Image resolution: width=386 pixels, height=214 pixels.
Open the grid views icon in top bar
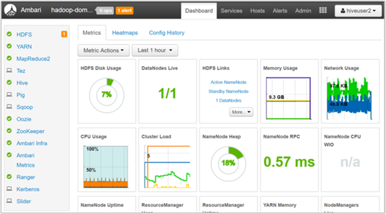[323, 10]
